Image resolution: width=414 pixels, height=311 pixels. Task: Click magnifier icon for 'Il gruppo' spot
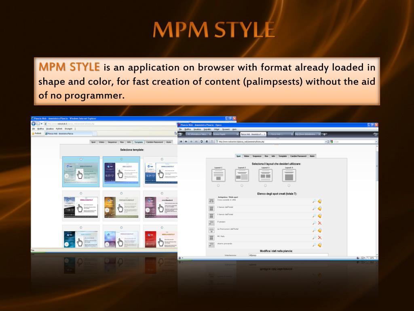coord(314,223)
